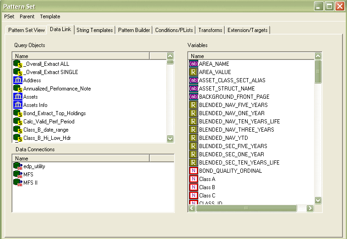Click the BACKGROUND_FRONT_PAGE string icon
The image size is (347, 239).
(x=194, y=97)
